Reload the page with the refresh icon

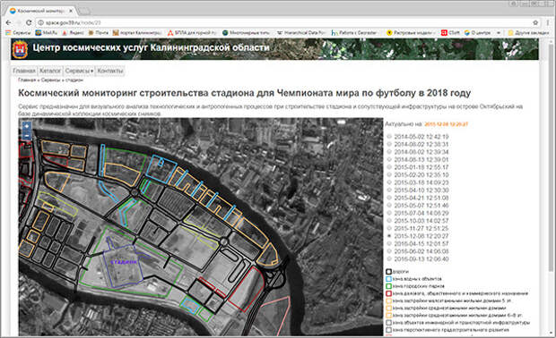(29, 22)
